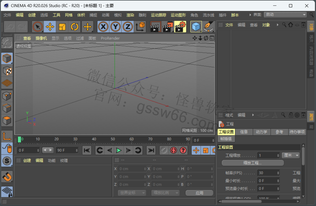
Task: Select the Rotate tool
Action: pos(75,27)
